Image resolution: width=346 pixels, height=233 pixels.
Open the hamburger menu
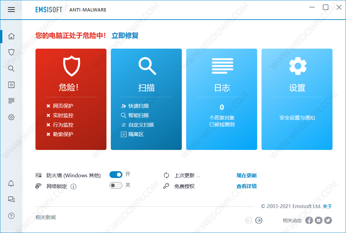pyautogui.click(x=11, y=9)
